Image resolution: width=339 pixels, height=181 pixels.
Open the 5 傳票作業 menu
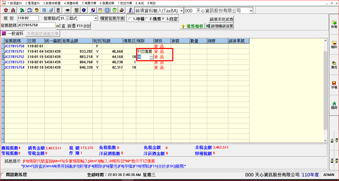click(89, 3)
